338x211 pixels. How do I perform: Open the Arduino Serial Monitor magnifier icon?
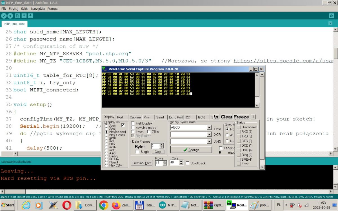pyautogui.click(x=331, y=16)
